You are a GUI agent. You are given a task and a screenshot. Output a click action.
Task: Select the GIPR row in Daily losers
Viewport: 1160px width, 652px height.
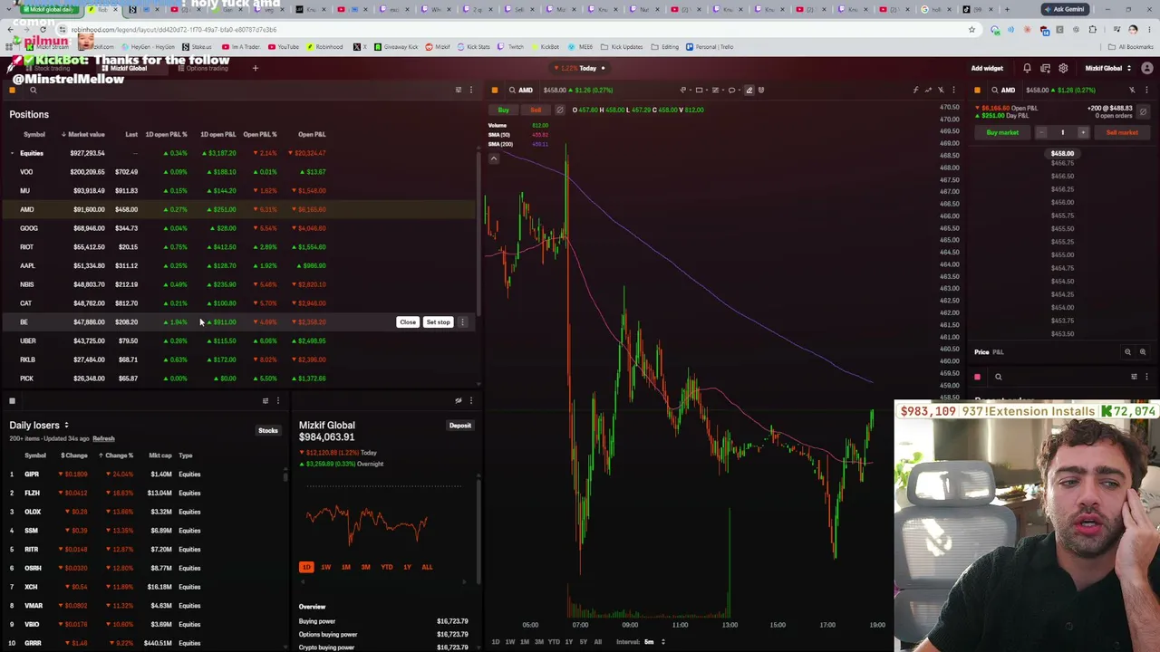tap(145, 475)
